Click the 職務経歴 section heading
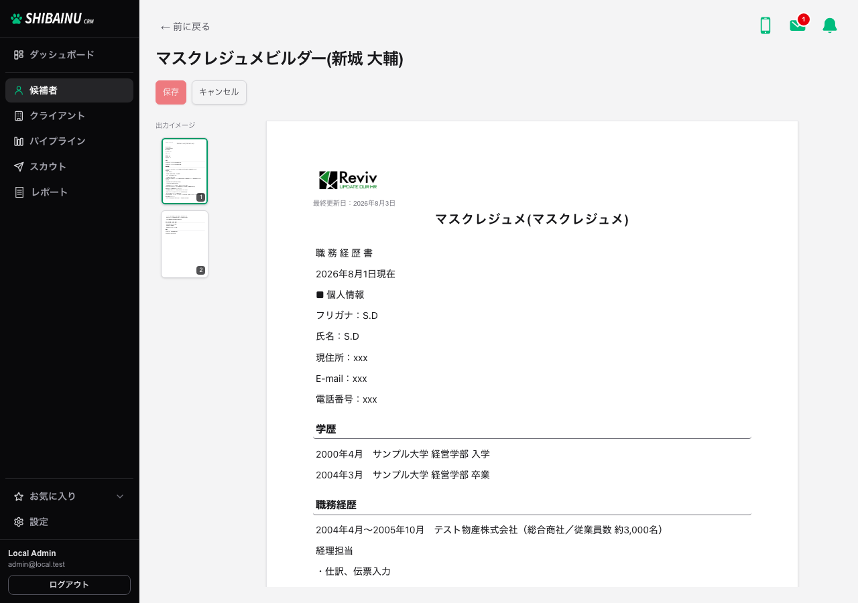 tap(336, 505)
